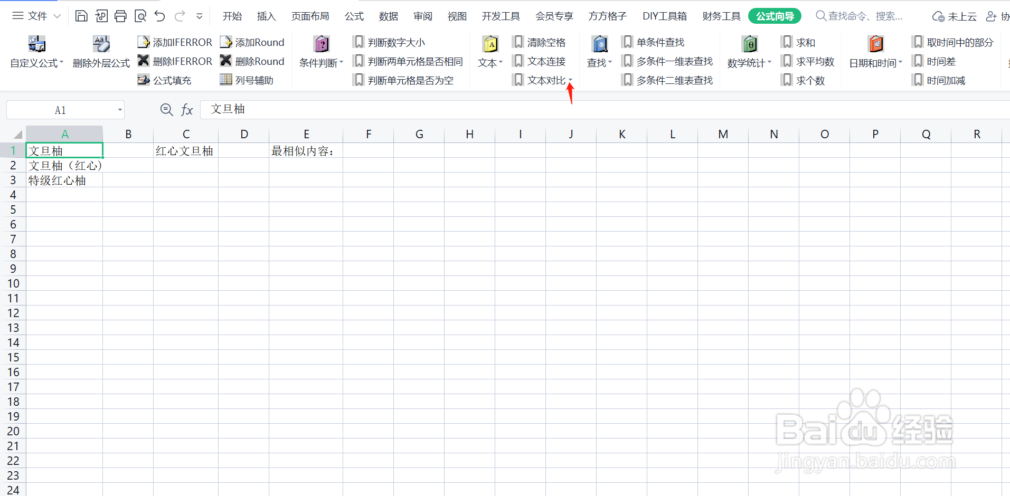Click 删除IFERROR tool
1010x496 pixels.
[x=175, y=61]
